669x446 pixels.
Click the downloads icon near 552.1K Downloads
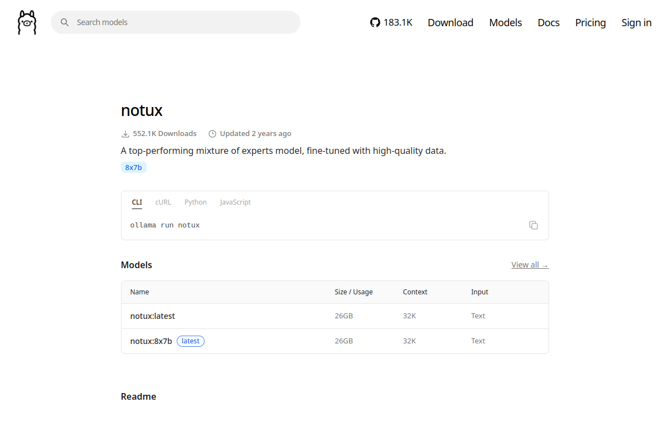[125, 134]
